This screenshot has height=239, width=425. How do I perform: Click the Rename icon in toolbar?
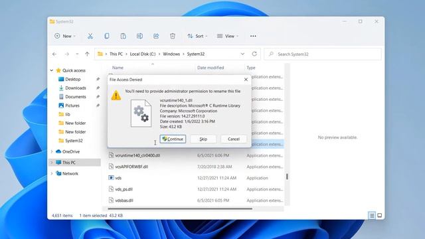pyautogui.click(x=139, y=36)
